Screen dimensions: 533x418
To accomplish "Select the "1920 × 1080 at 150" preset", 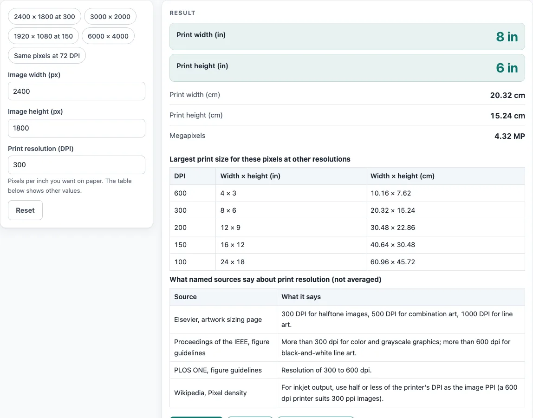I will pyautogui.click(x=43, y=36).
